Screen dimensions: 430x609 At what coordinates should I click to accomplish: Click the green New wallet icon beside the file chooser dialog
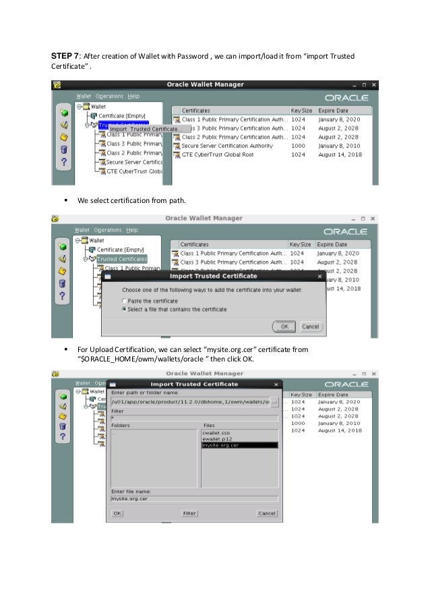coord(63,396)
